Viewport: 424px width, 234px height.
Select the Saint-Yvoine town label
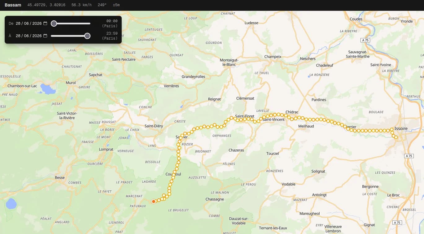point(381,65)
